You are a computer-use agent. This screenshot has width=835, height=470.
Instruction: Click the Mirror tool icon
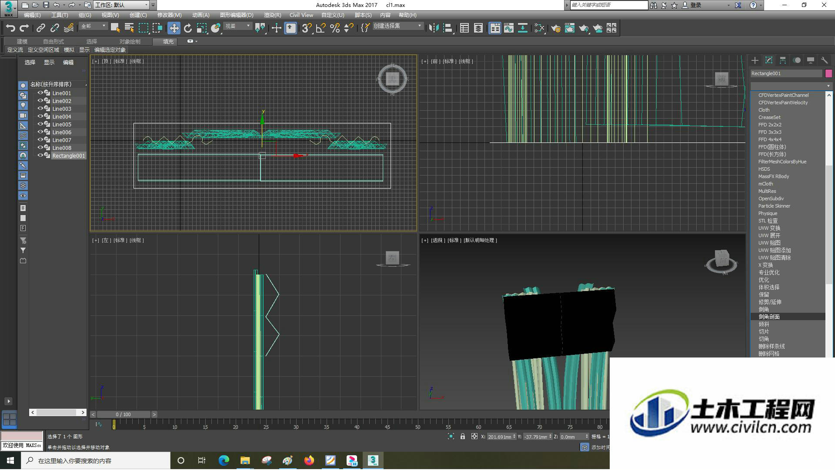click(x=434, y=28)
